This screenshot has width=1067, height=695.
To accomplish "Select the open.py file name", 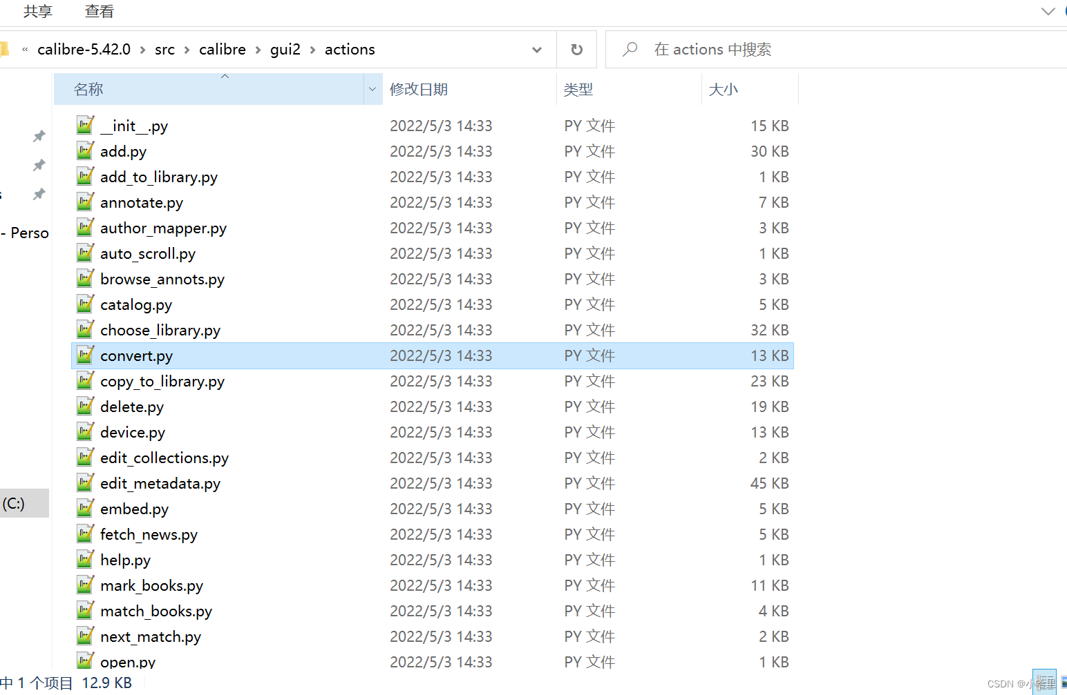I will 128,662.
